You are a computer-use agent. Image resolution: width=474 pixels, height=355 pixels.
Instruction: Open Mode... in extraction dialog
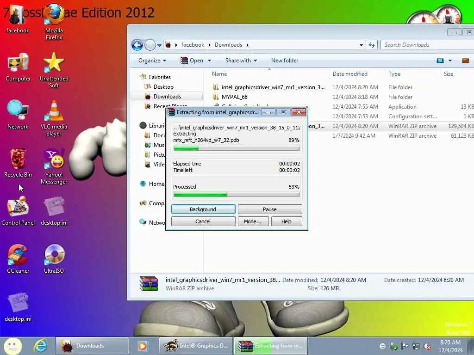pos(253,221)
